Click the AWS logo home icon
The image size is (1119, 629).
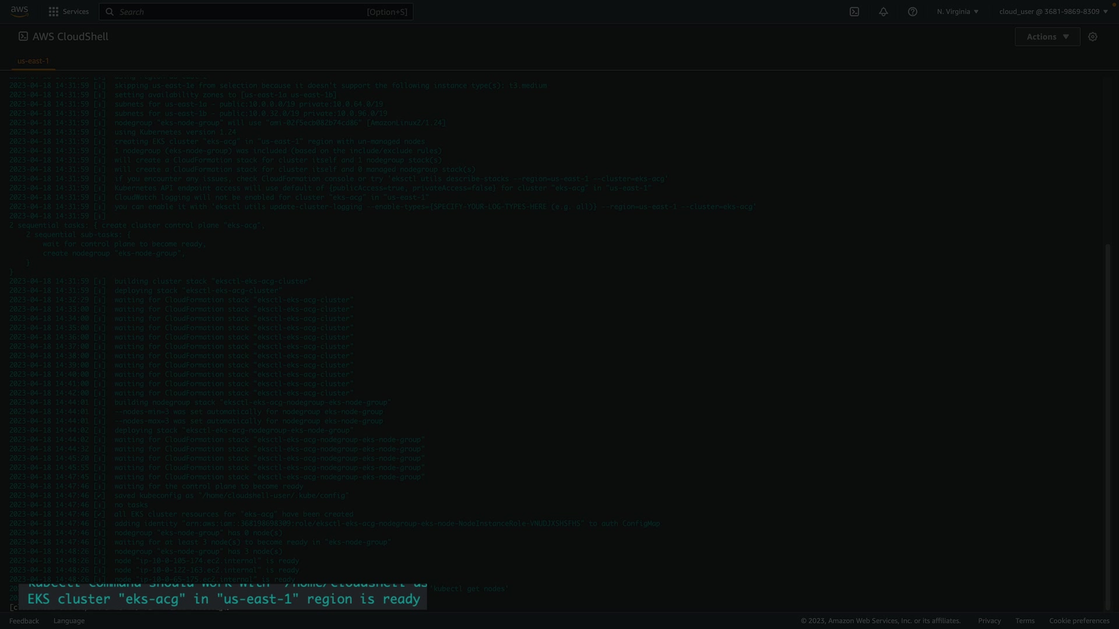[19, 12]
